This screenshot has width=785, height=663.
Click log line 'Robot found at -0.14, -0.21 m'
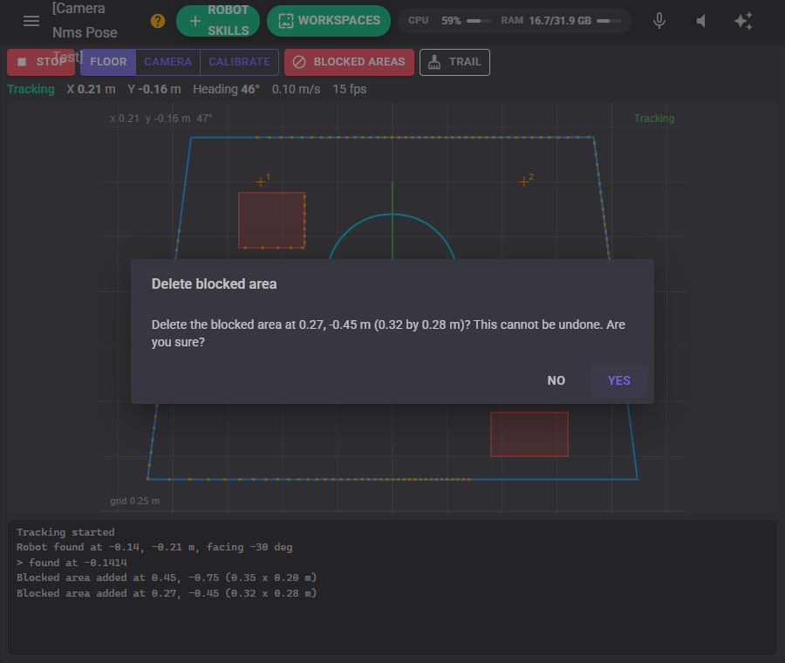point(154,547)
